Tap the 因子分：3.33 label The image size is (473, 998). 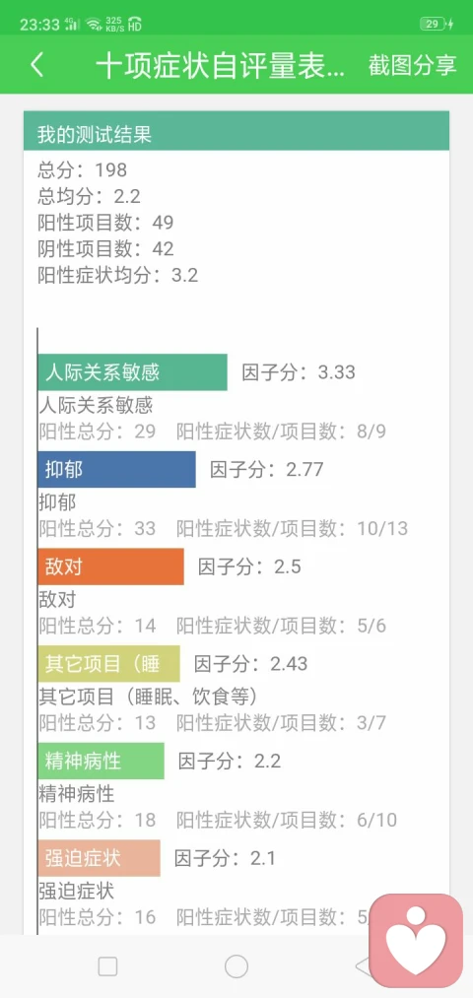click(x=298, y=372)
